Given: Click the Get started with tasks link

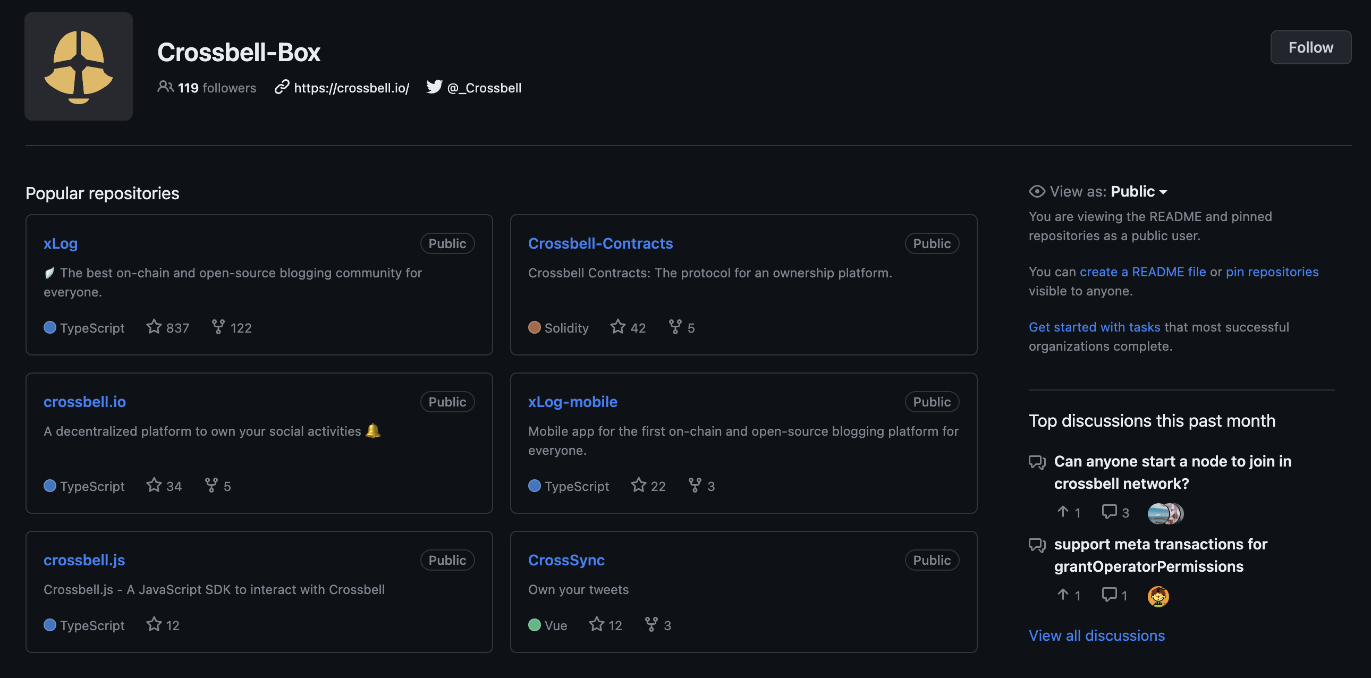Looking at the screenshot, I should [1094, 327].
